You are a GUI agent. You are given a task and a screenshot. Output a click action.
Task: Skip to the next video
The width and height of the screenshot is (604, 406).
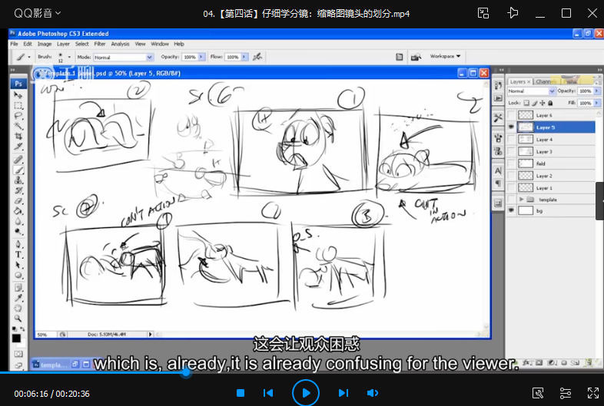click(343, 393)
